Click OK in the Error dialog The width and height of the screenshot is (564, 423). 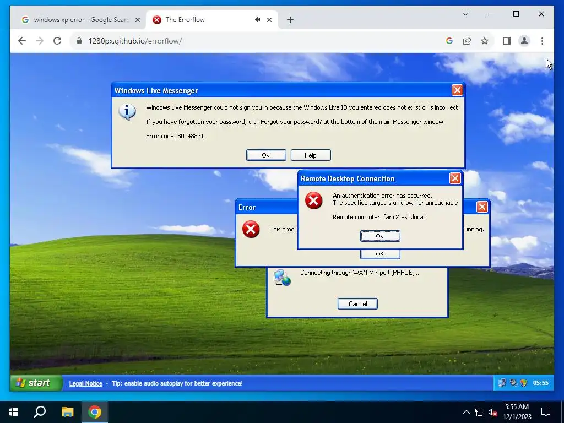(380, 254)
